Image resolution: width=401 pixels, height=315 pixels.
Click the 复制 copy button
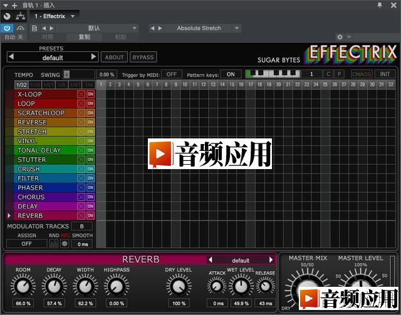tap(84, 37)
